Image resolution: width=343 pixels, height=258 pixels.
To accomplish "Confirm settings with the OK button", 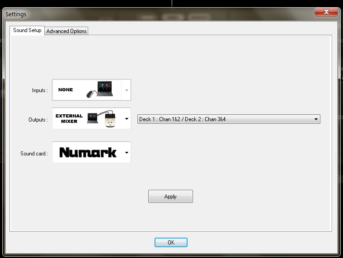I will [x=171, y=243].
